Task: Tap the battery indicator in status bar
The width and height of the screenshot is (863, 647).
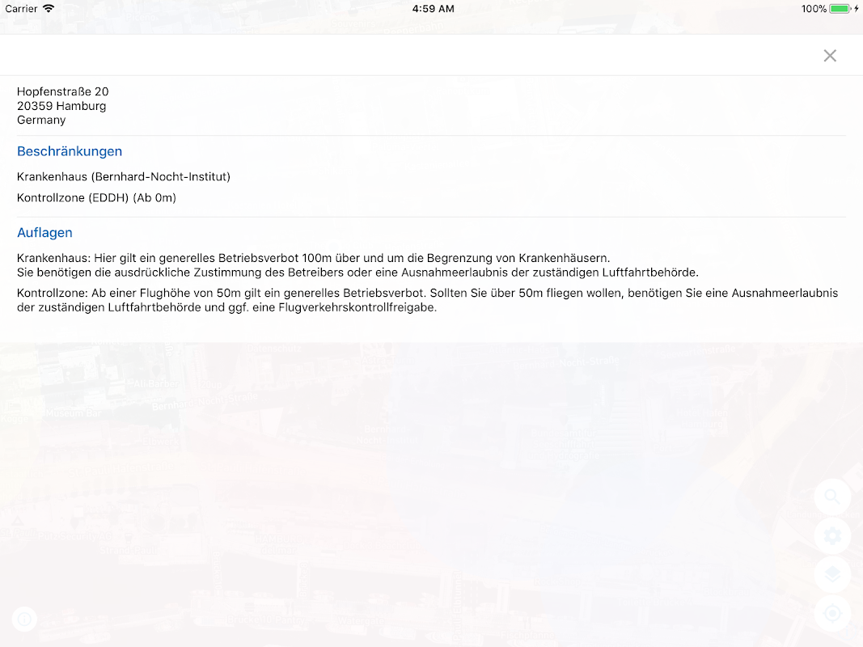Action: [840, 9]
